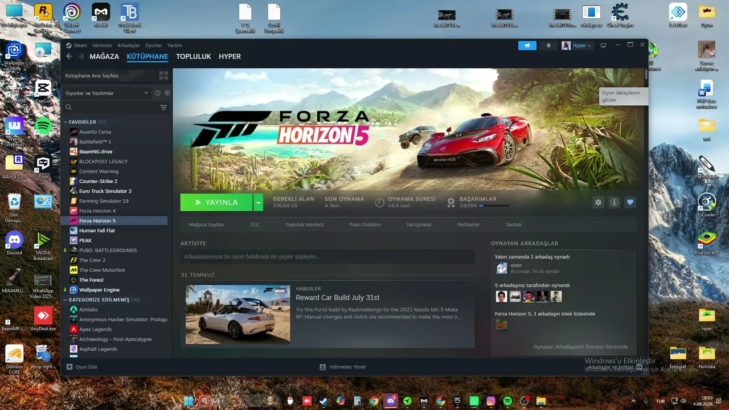Toggle the ready-to-play filter icon
The image size is (729, 410).
167,93
